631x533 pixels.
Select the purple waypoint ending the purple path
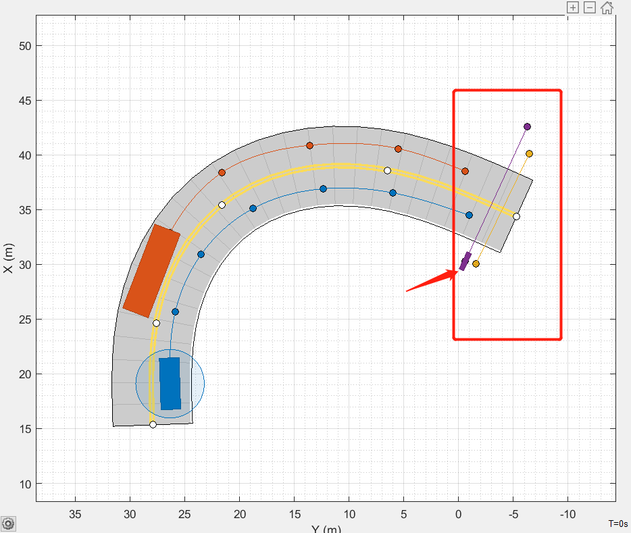pyautogui.click(x=527, y=127)
